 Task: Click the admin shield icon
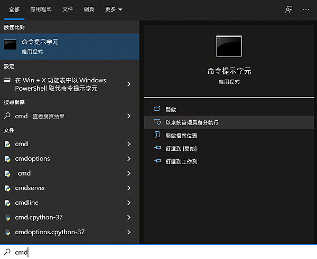[x=157, y=122]
